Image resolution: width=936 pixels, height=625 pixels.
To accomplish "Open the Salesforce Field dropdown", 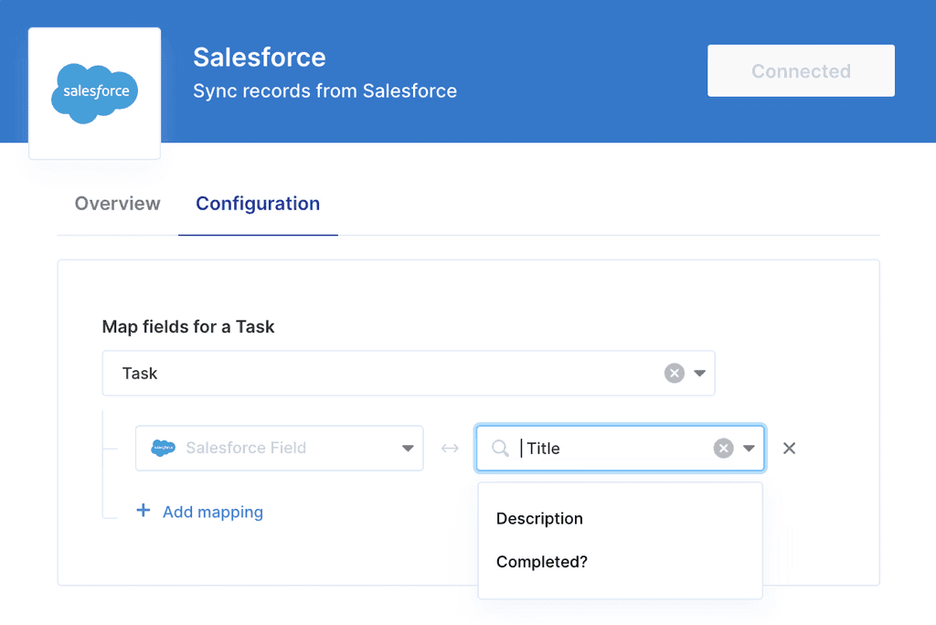I will point(280,449).
